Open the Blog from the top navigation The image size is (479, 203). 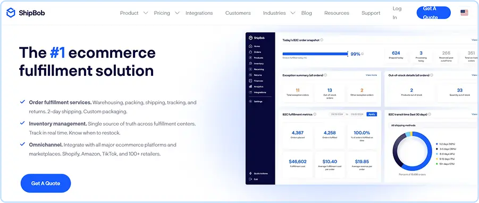click(x=306, y=13)
